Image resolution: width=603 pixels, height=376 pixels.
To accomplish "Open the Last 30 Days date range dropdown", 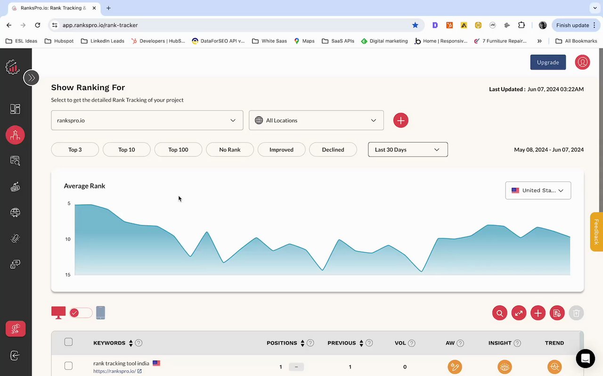I will (x=408, y=149).
